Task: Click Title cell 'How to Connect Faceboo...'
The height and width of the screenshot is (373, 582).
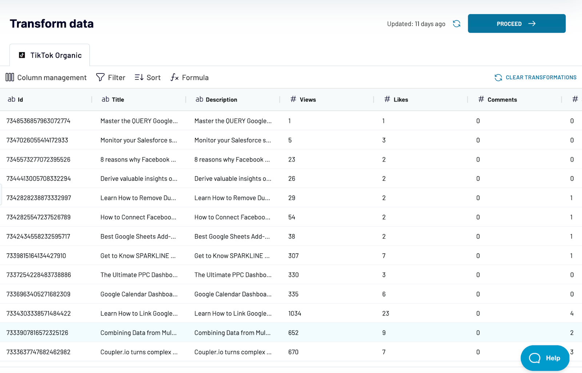Action: click(x=138, y=217)
